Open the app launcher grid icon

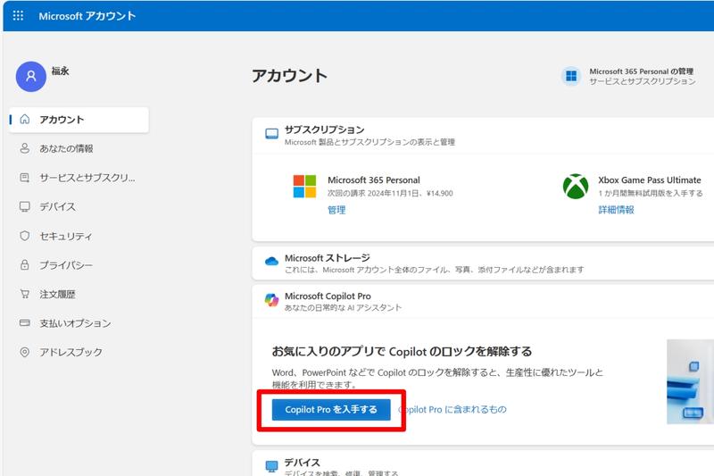18,16
